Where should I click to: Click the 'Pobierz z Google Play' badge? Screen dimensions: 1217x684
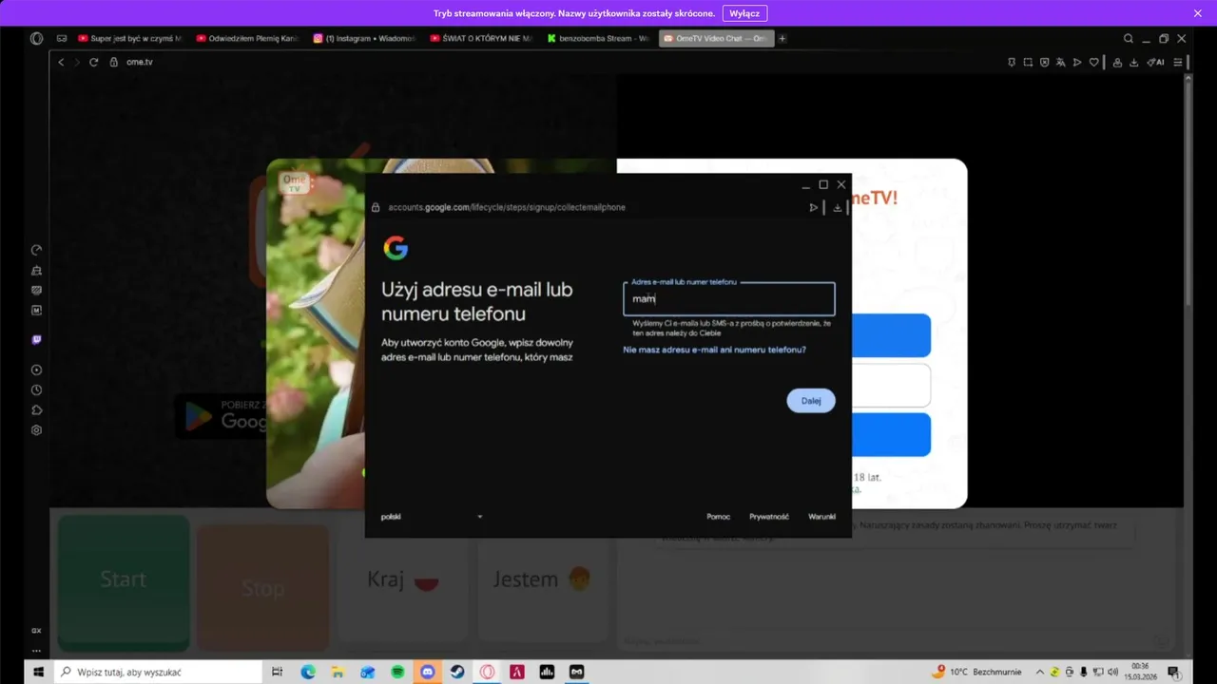pyautogui.click(x=222, y=415)
